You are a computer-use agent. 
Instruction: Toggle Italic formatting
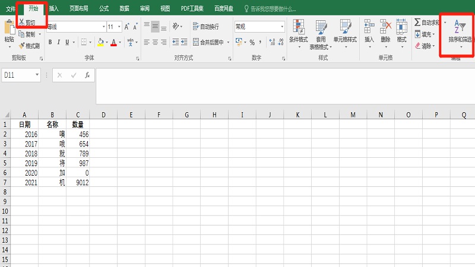click(x=59, y=42)
